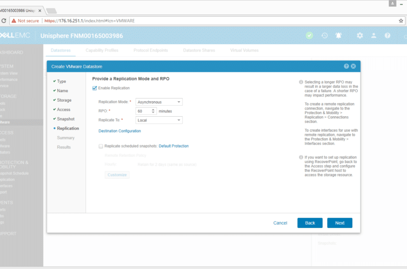Reload the page with browser refresh icon
This screenshot has height=269, width=407.
click(x=4, y=21)
